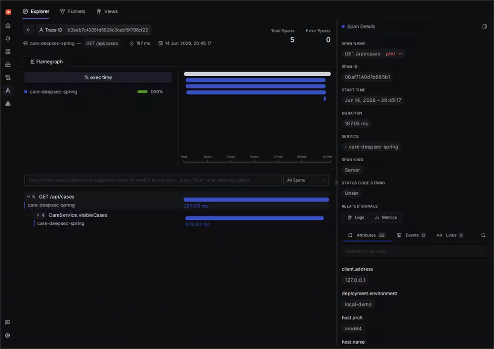Image resolution: width=494 pixels, height=349 pixels.
Task: Open the Dashboards grid sidebar icon
Action: click(8, 51)
